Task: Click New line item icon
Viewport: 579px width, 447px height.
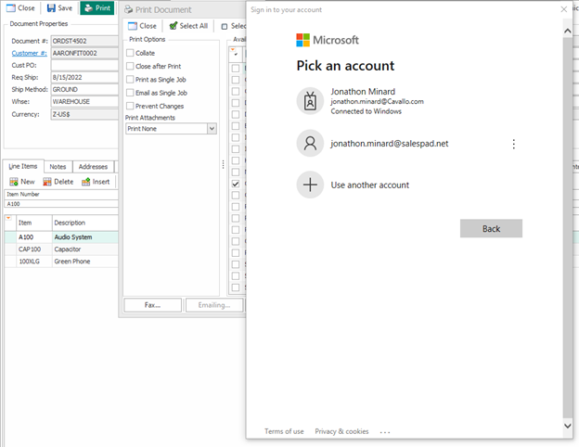Action: [x=12, y=182]
